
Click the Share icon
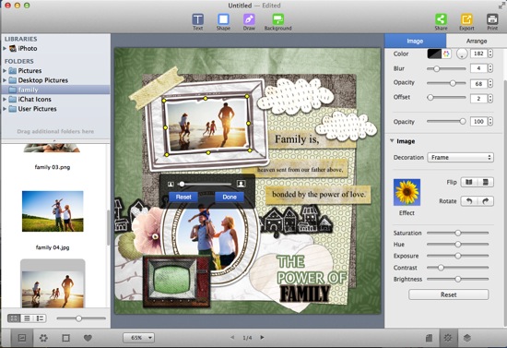441,22
